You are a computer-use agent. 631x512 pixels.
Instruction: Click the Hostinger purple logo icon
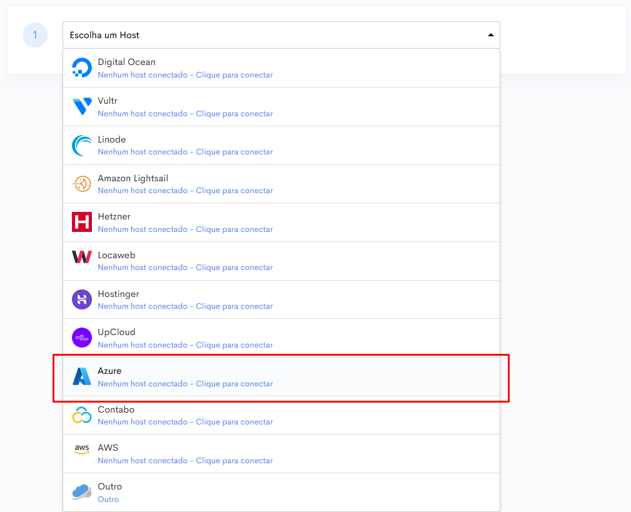[x=82, y=299]
